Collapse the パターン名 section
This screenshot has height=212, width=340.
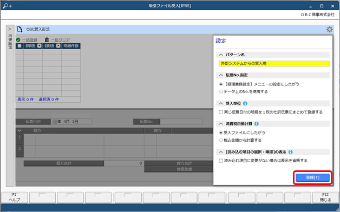[x=221, y=55]
